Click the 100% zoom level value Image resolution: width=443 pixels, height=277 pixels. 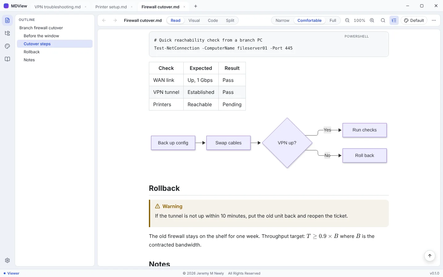point(359,21)
